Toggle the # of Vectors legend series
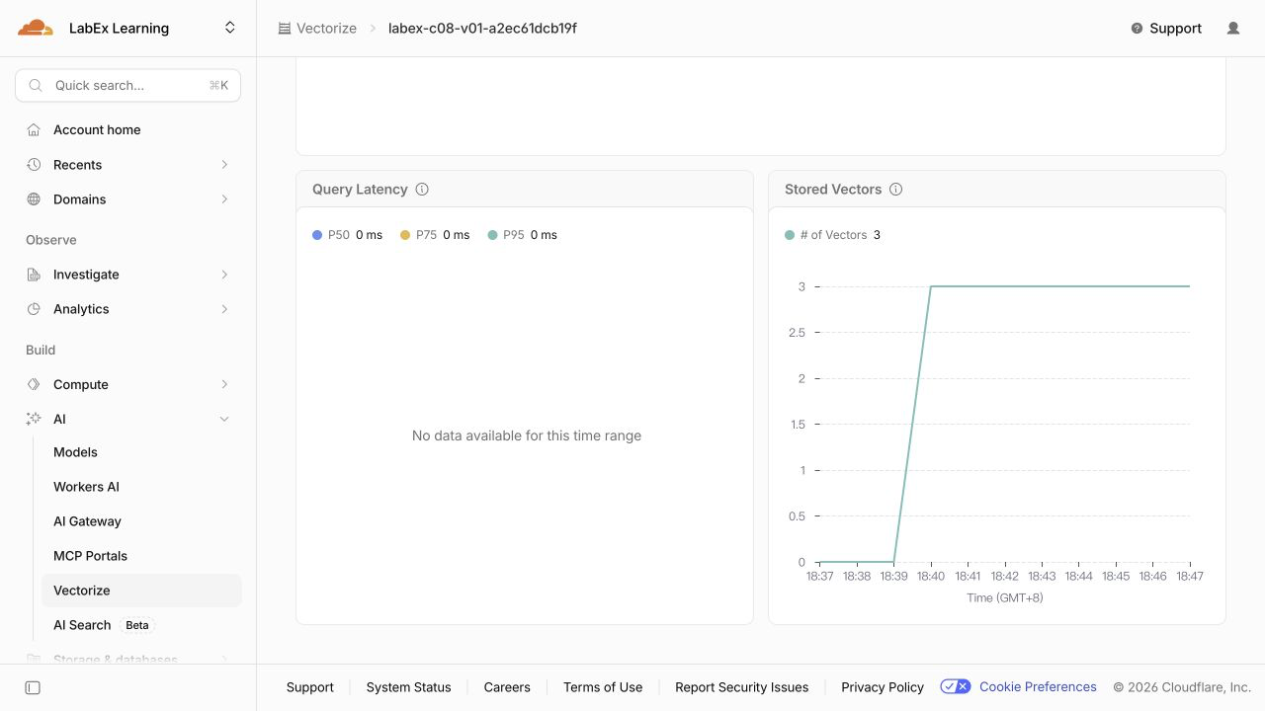1265x711 pixels. point(832,235)
